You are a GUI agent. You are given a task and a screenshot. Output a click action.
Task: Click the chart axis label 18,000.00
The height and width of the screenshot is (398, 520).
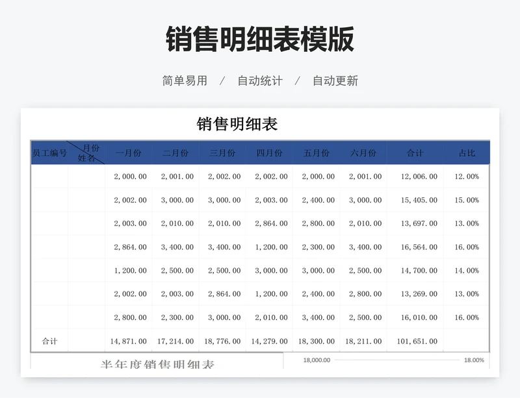317,360
